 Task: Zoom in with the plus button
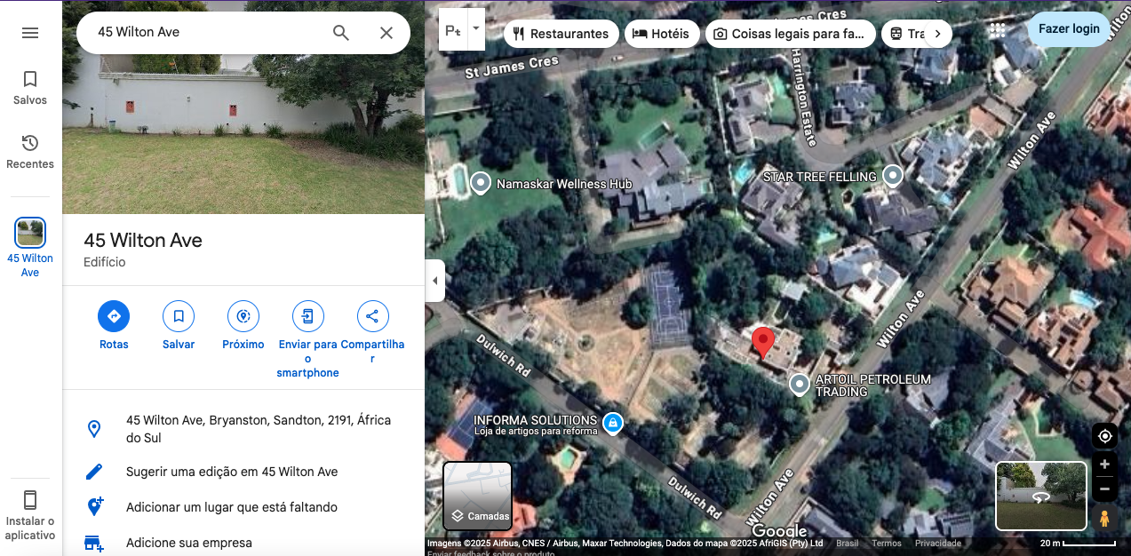coord(1105,465)
